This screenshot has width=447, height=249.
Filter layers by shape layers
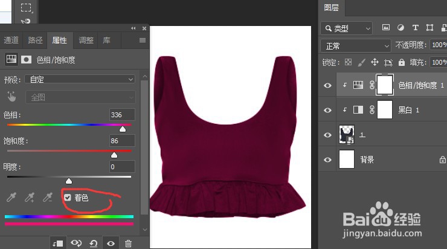(x=429, y=27)
